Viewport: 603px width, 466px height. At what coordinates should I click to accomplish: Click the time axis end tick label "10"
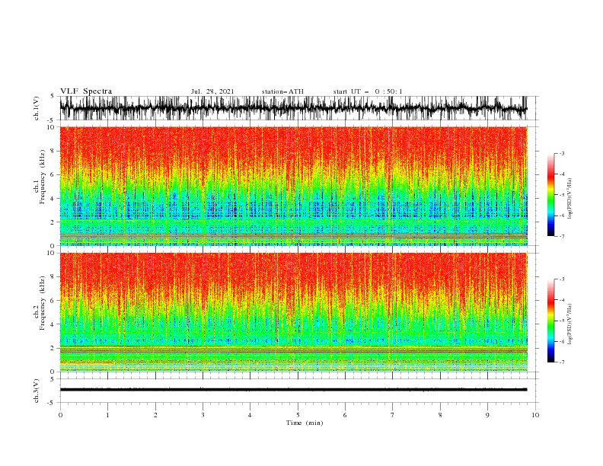[535, 415]
